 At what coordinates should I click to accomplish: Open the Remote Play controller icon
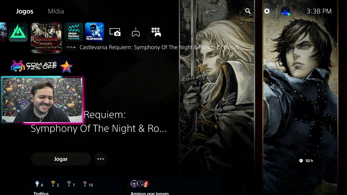[x=136, y=32]
